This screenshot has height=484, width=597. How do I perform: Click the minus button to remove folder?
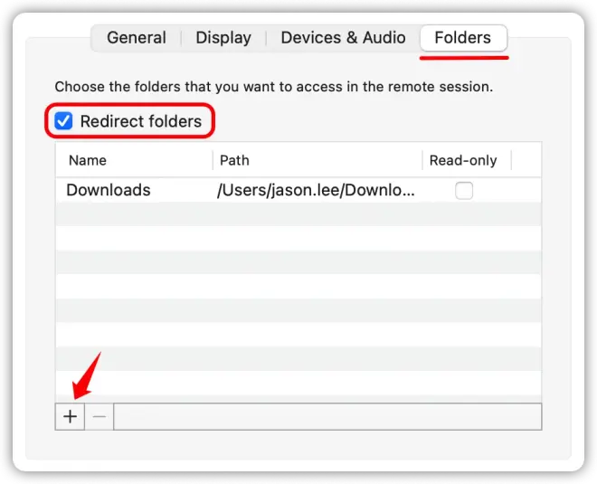(x=99, y=416)
